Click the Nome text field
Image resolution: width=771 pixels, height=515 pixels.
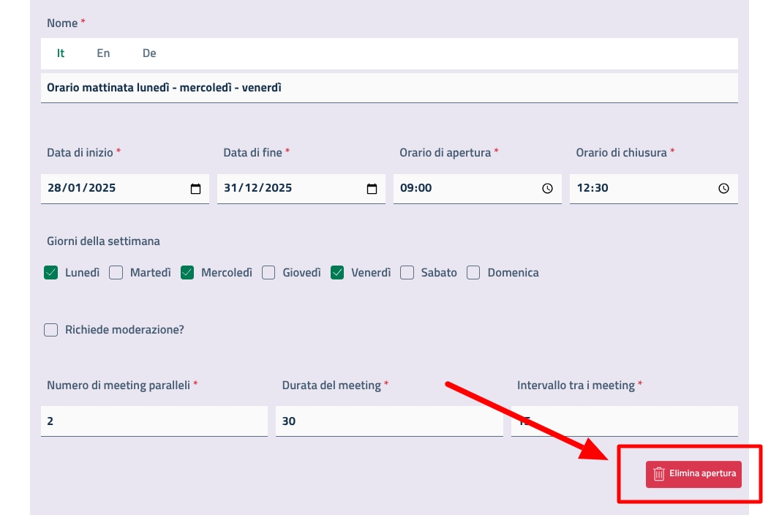[x=388, y=88]
